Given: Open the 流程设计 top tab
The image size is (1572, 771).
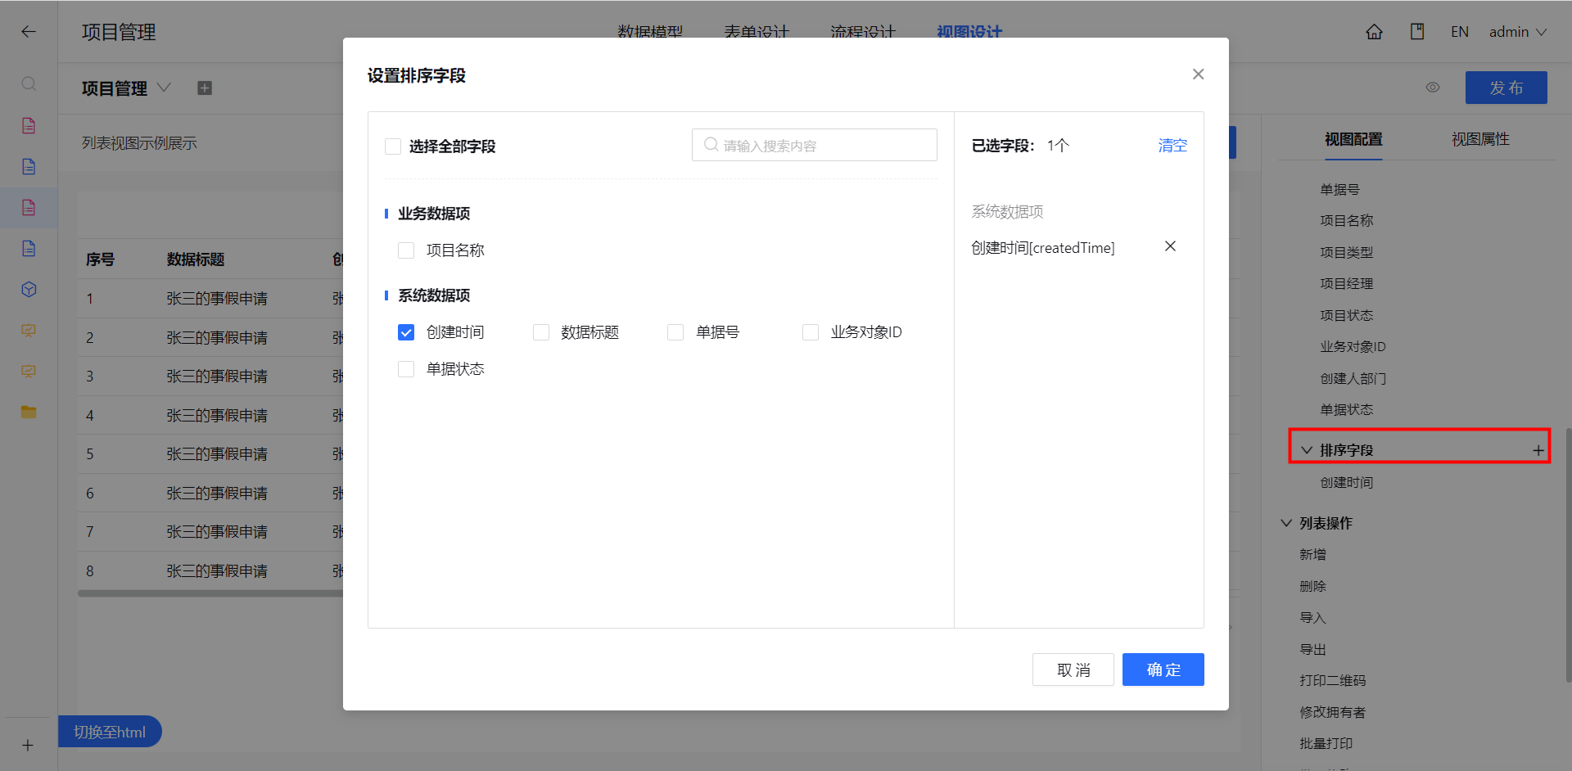Looking at the screenshot, I should 863,32.
